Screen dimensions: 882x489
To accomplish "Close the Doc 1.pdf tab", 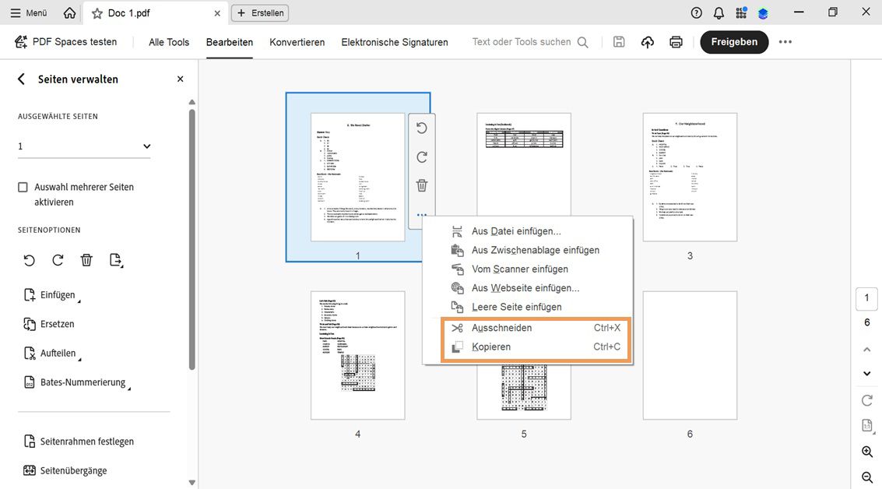I will tap(217, 13).
